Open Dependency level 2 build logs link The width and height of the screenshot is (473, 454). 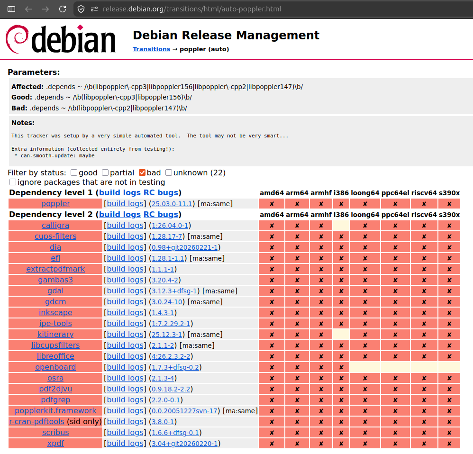click(120, 215)
